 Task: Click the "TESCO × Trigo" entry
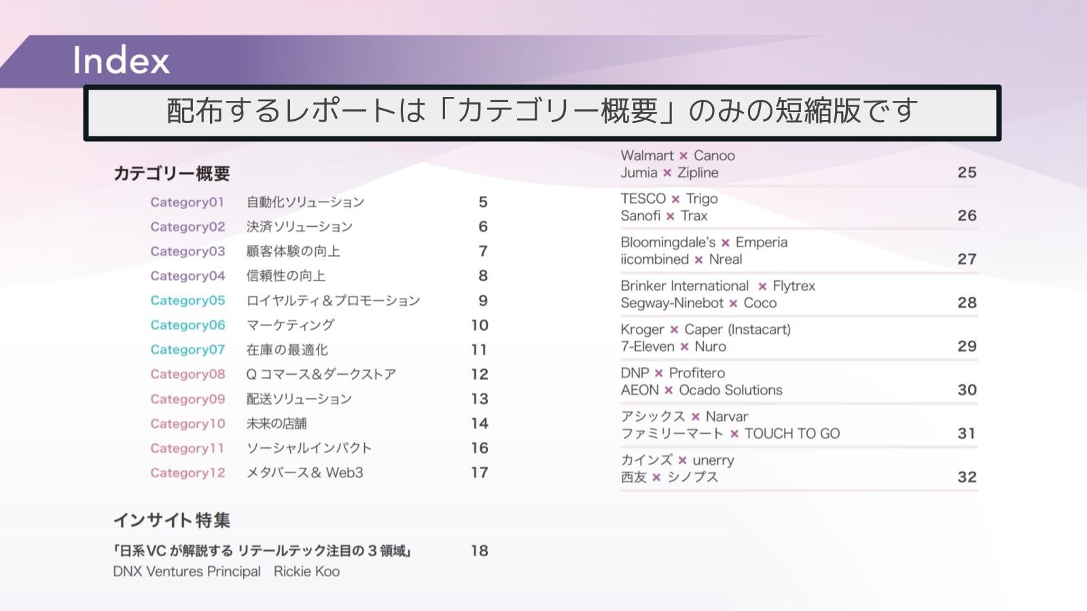point(669,199)
